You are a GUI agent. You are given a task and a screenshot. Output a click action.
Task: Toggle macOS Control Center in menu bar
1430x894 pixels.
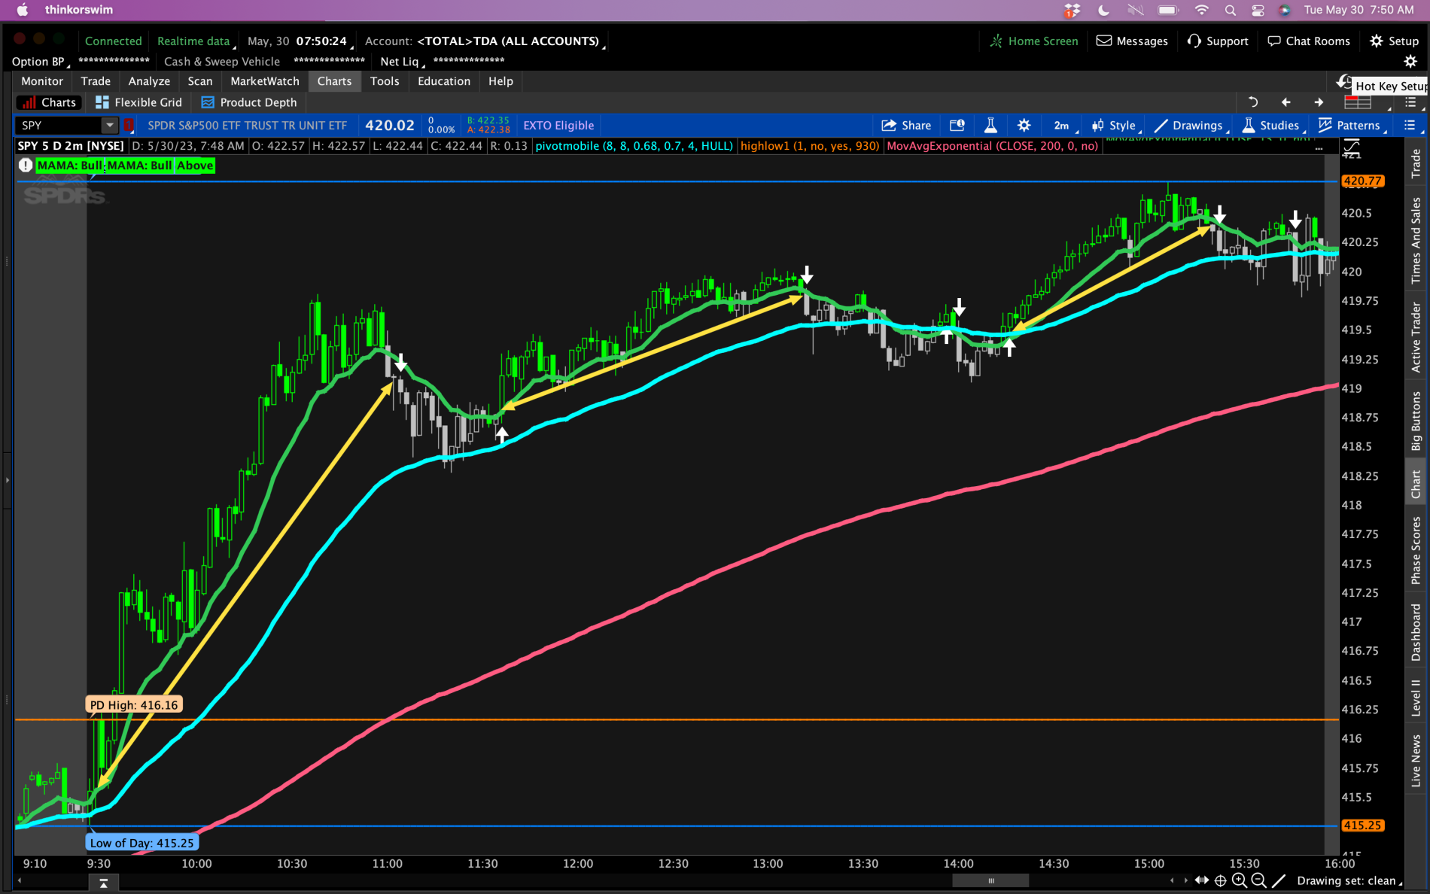pyautogui.click(x=1258, y=10)
